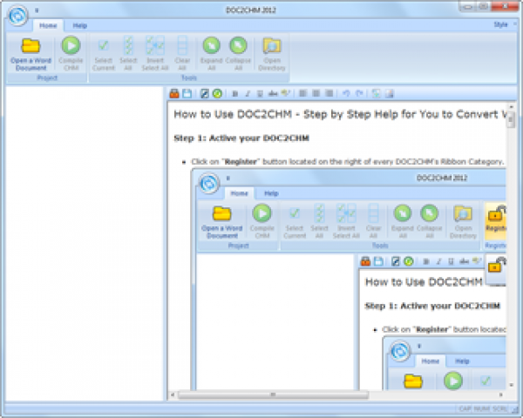This screenshot has height=418, width=523.
Task: Click the NUM indicator in status bar
Action: click(482, 408)
